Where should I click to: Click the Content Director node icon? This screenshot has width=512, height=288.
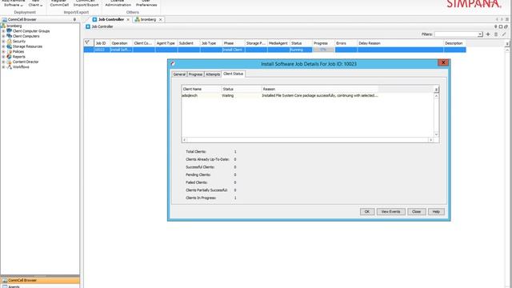[9, 62]
